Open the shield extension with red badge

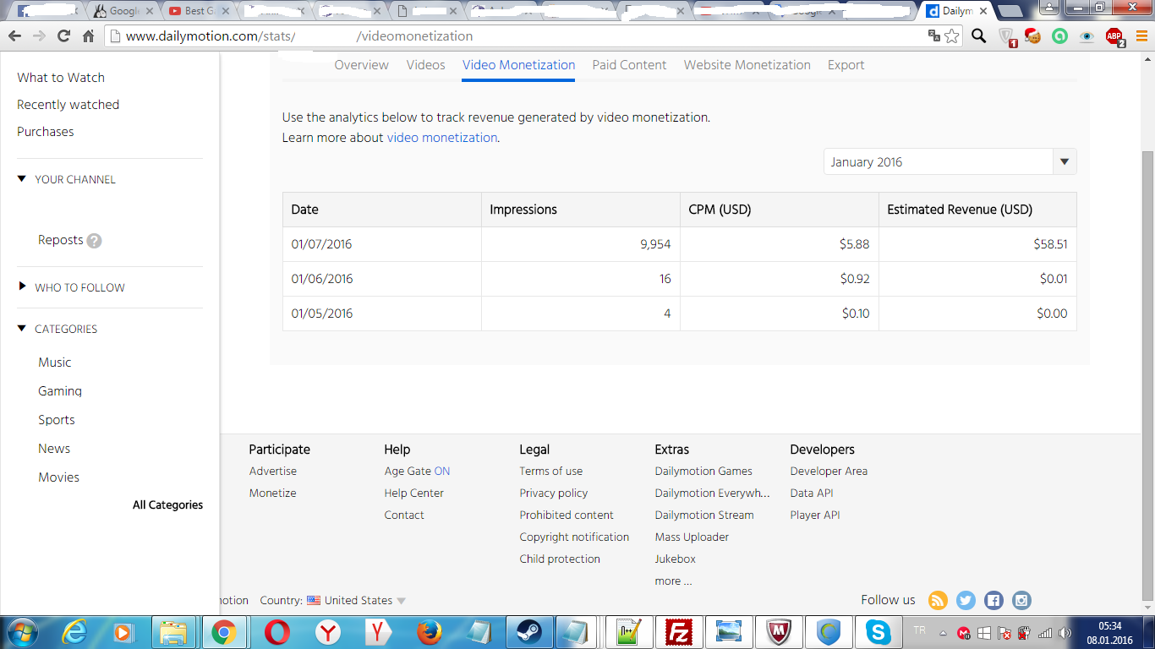click(1007, 36)
